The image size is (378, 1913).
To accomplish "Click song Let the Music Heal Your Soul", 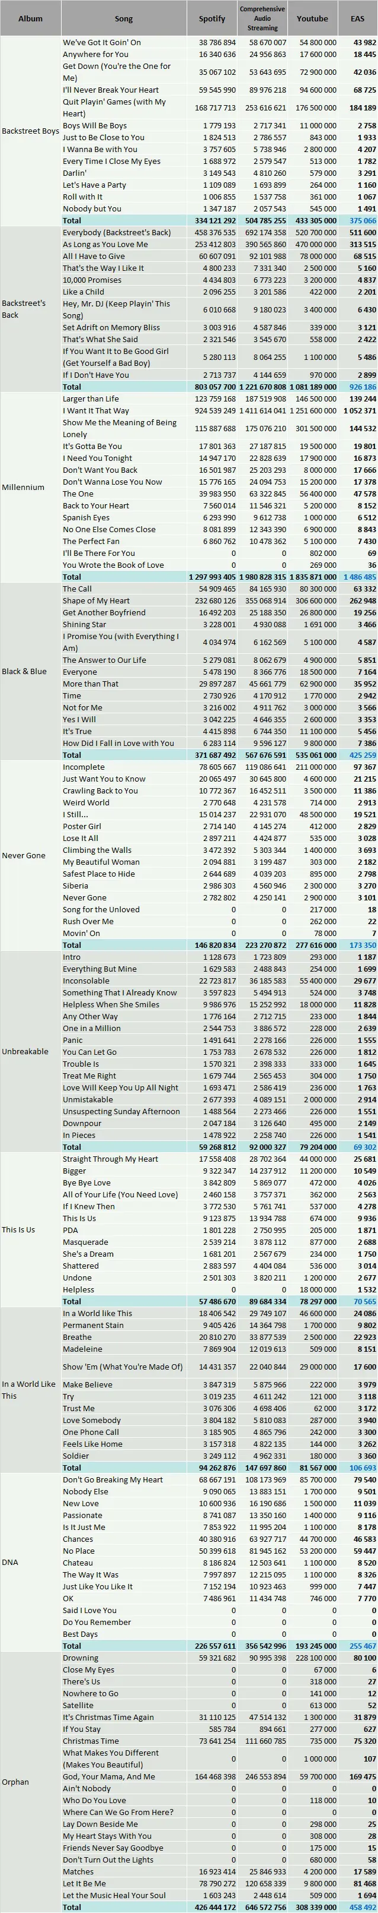I will pyautogui.click(x=114, y=1895).
